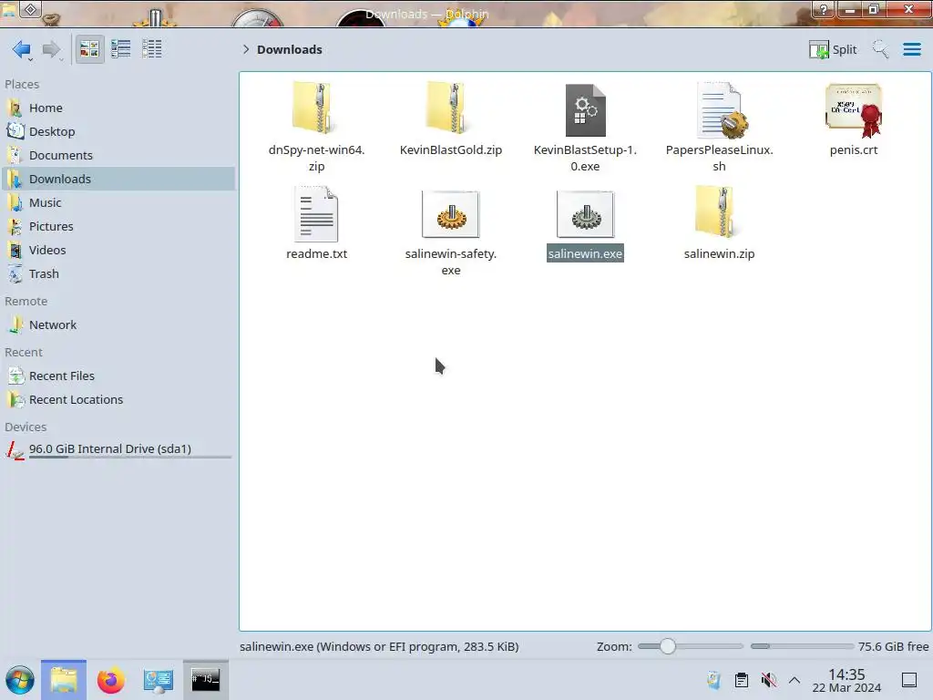Click the Dolphin file manager taskbar icon
Image resolution: width=933 pixels, height=700 pixels.
(64, 680)
